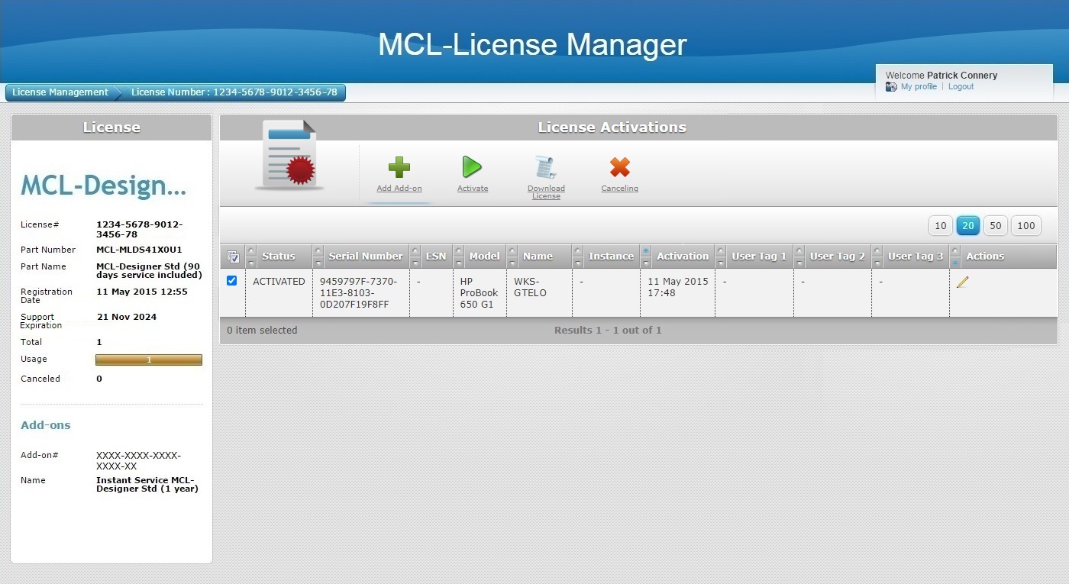Sort User Tag 2 column descending arrow
Screen dimensions: 1069x584
(799, 262)
